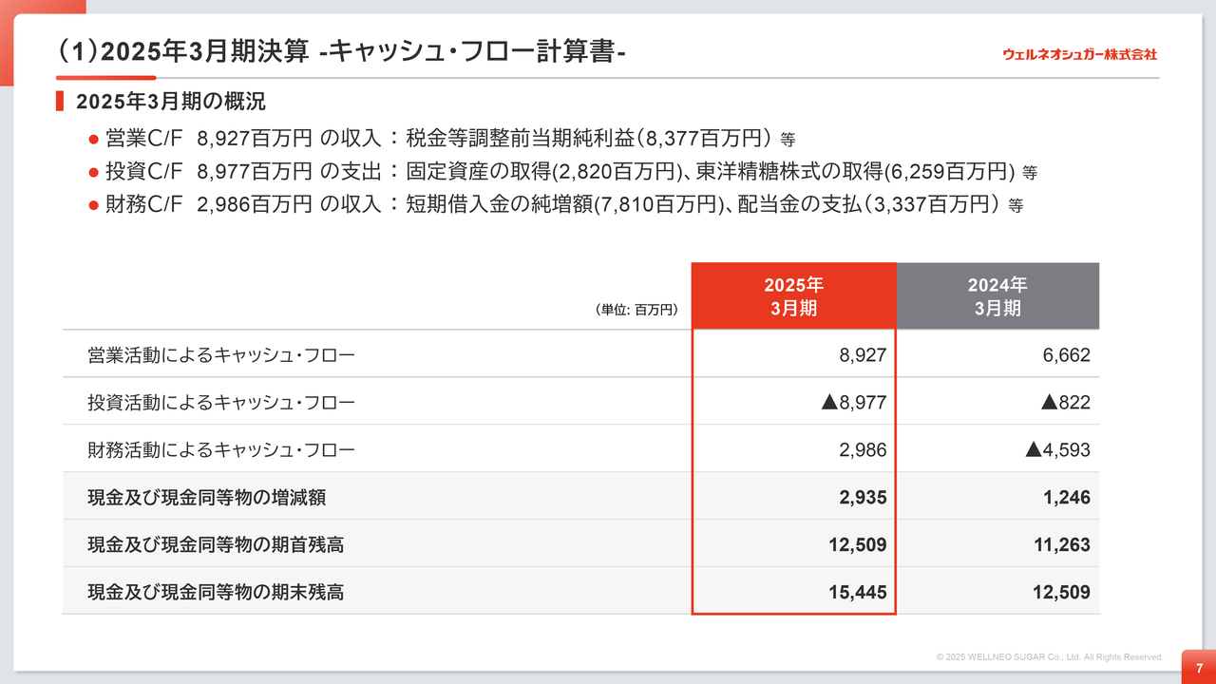Click the value 8,927 in the table
This screenshot has height=684, width=1216.
tap(863, 355)
